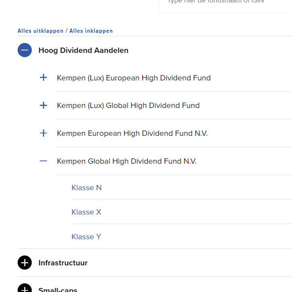Open the Klasse Y link

tap(86, 237)
